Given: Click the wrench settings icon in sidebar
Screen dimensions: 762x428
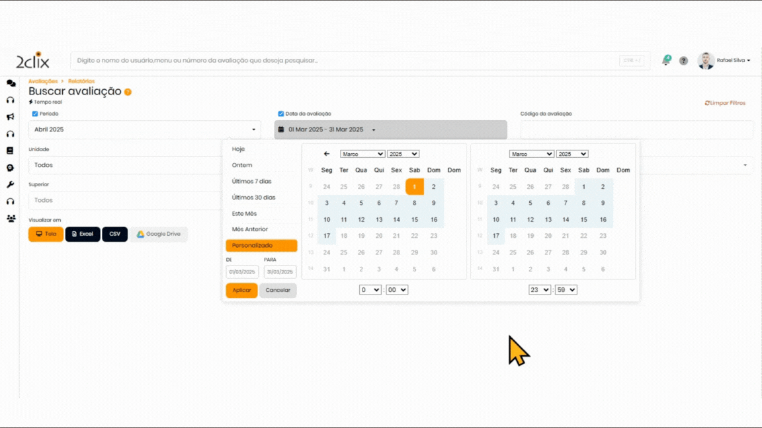Looking at the screenshot, I should point(11,184).
